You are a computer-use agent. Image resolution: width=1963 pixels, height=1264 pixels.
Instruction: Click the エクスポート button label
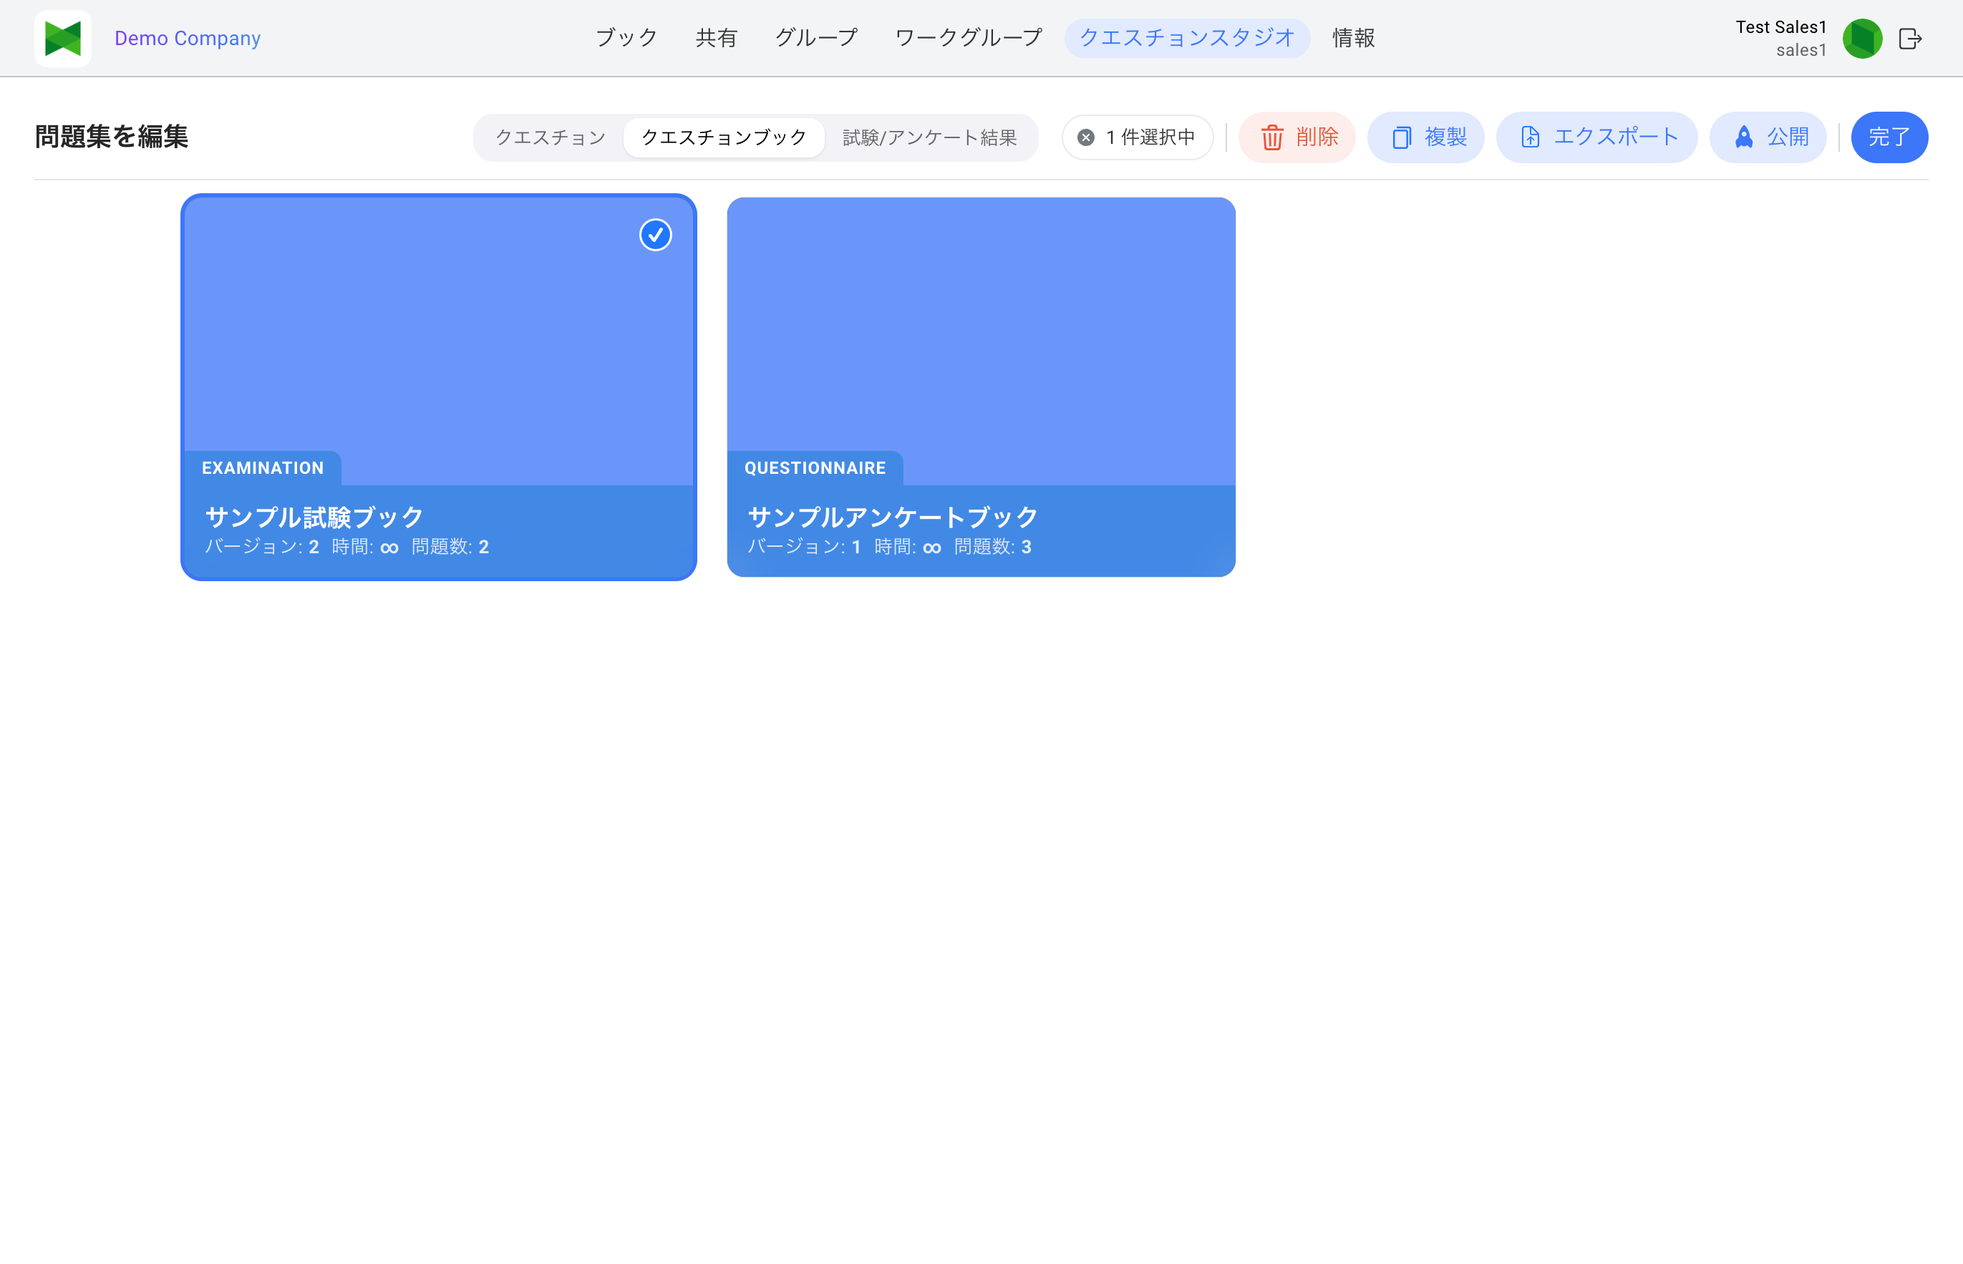coord(1617,137)
